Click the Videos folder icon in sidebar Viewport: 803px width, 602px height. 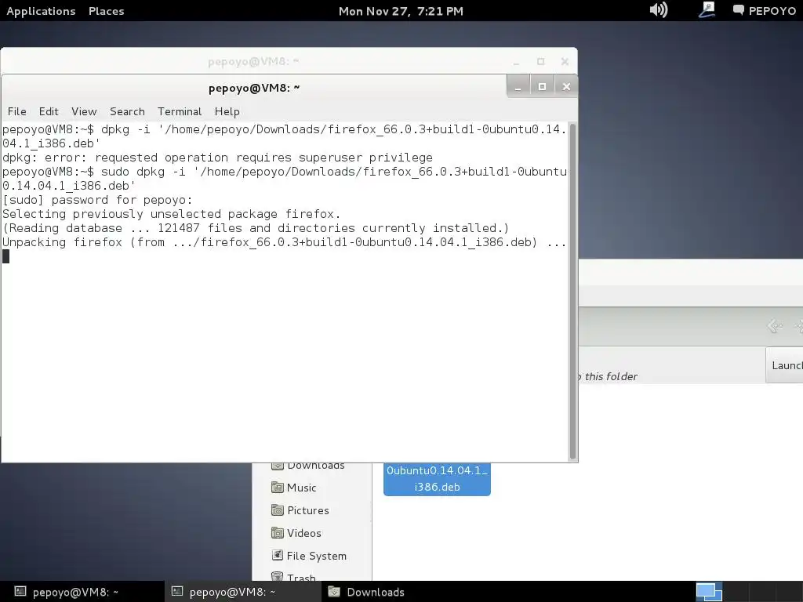pos(277,533)
